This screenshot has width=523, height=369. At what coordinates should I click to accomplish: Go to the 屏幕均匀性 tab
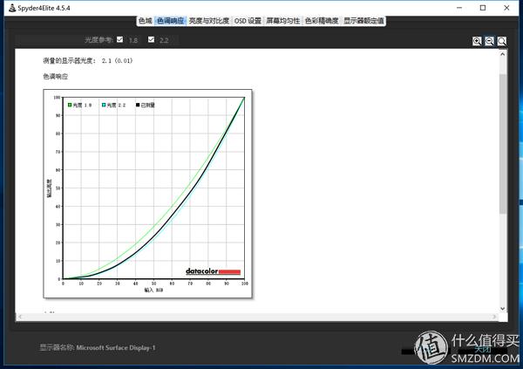[x=283, y=21]
